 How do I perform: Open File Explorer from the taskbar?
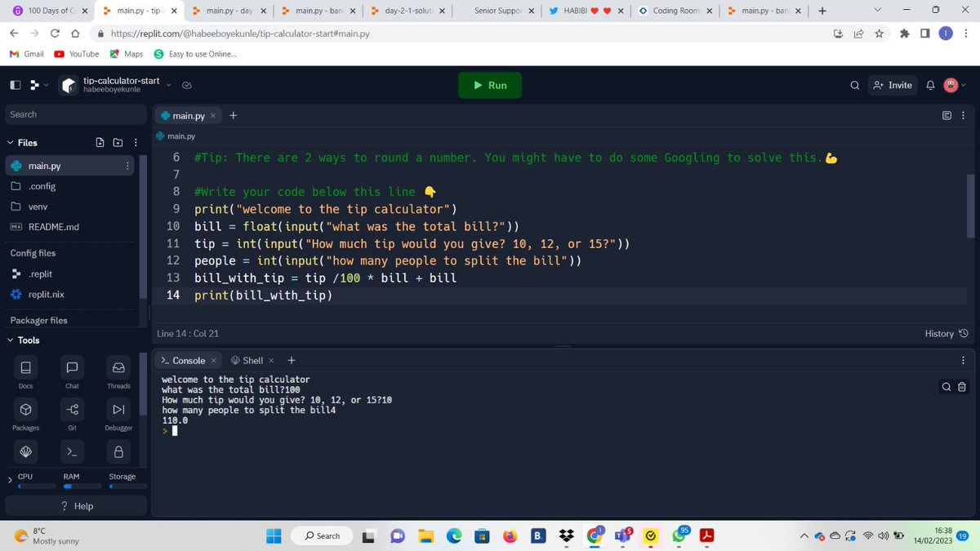pyautogui.click(x=425, y=535)
